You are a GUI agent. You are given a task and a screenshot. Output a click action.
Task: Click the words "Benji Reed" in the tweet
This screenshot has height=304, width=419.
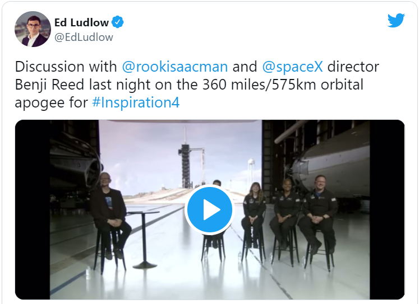[x=49, y=85]
